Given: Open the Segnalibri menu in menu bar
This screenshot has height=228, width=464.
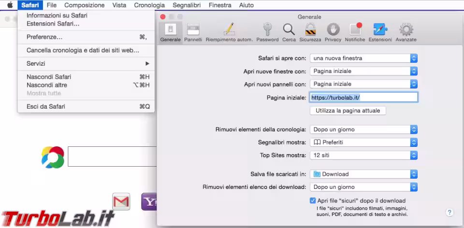Looking at the screenshot, I should click(187, 5).
